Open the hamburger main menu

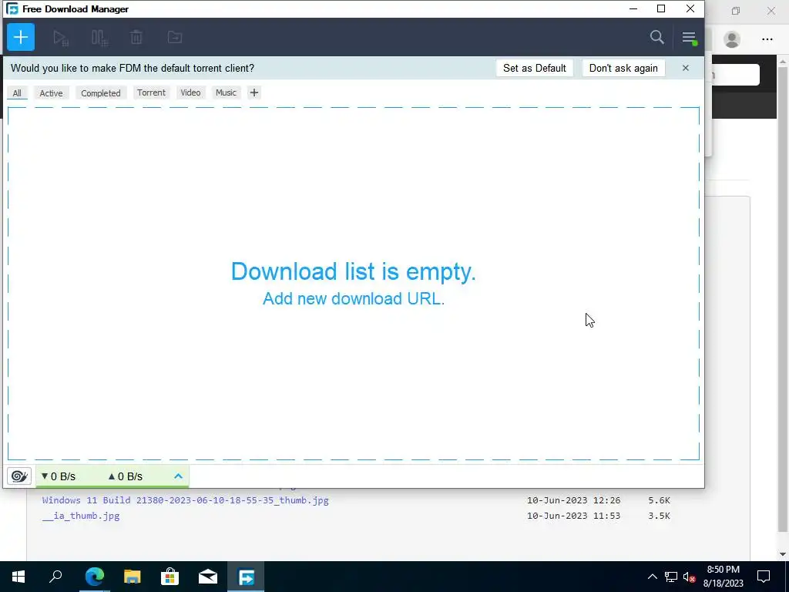tap(689, 37)
